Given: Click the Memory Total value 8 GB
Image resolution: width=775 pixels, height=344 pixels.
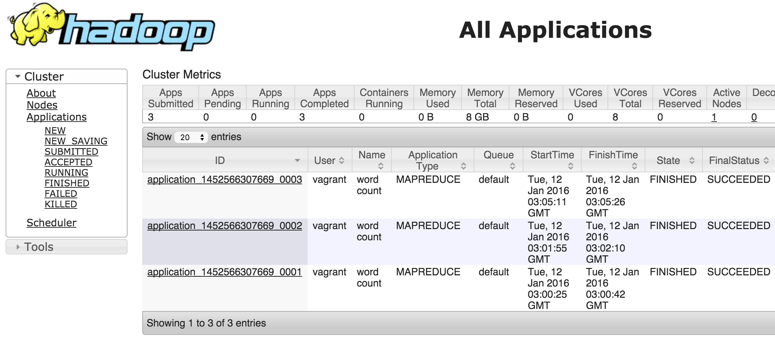Looking at the screenshot, I should 477,117.
